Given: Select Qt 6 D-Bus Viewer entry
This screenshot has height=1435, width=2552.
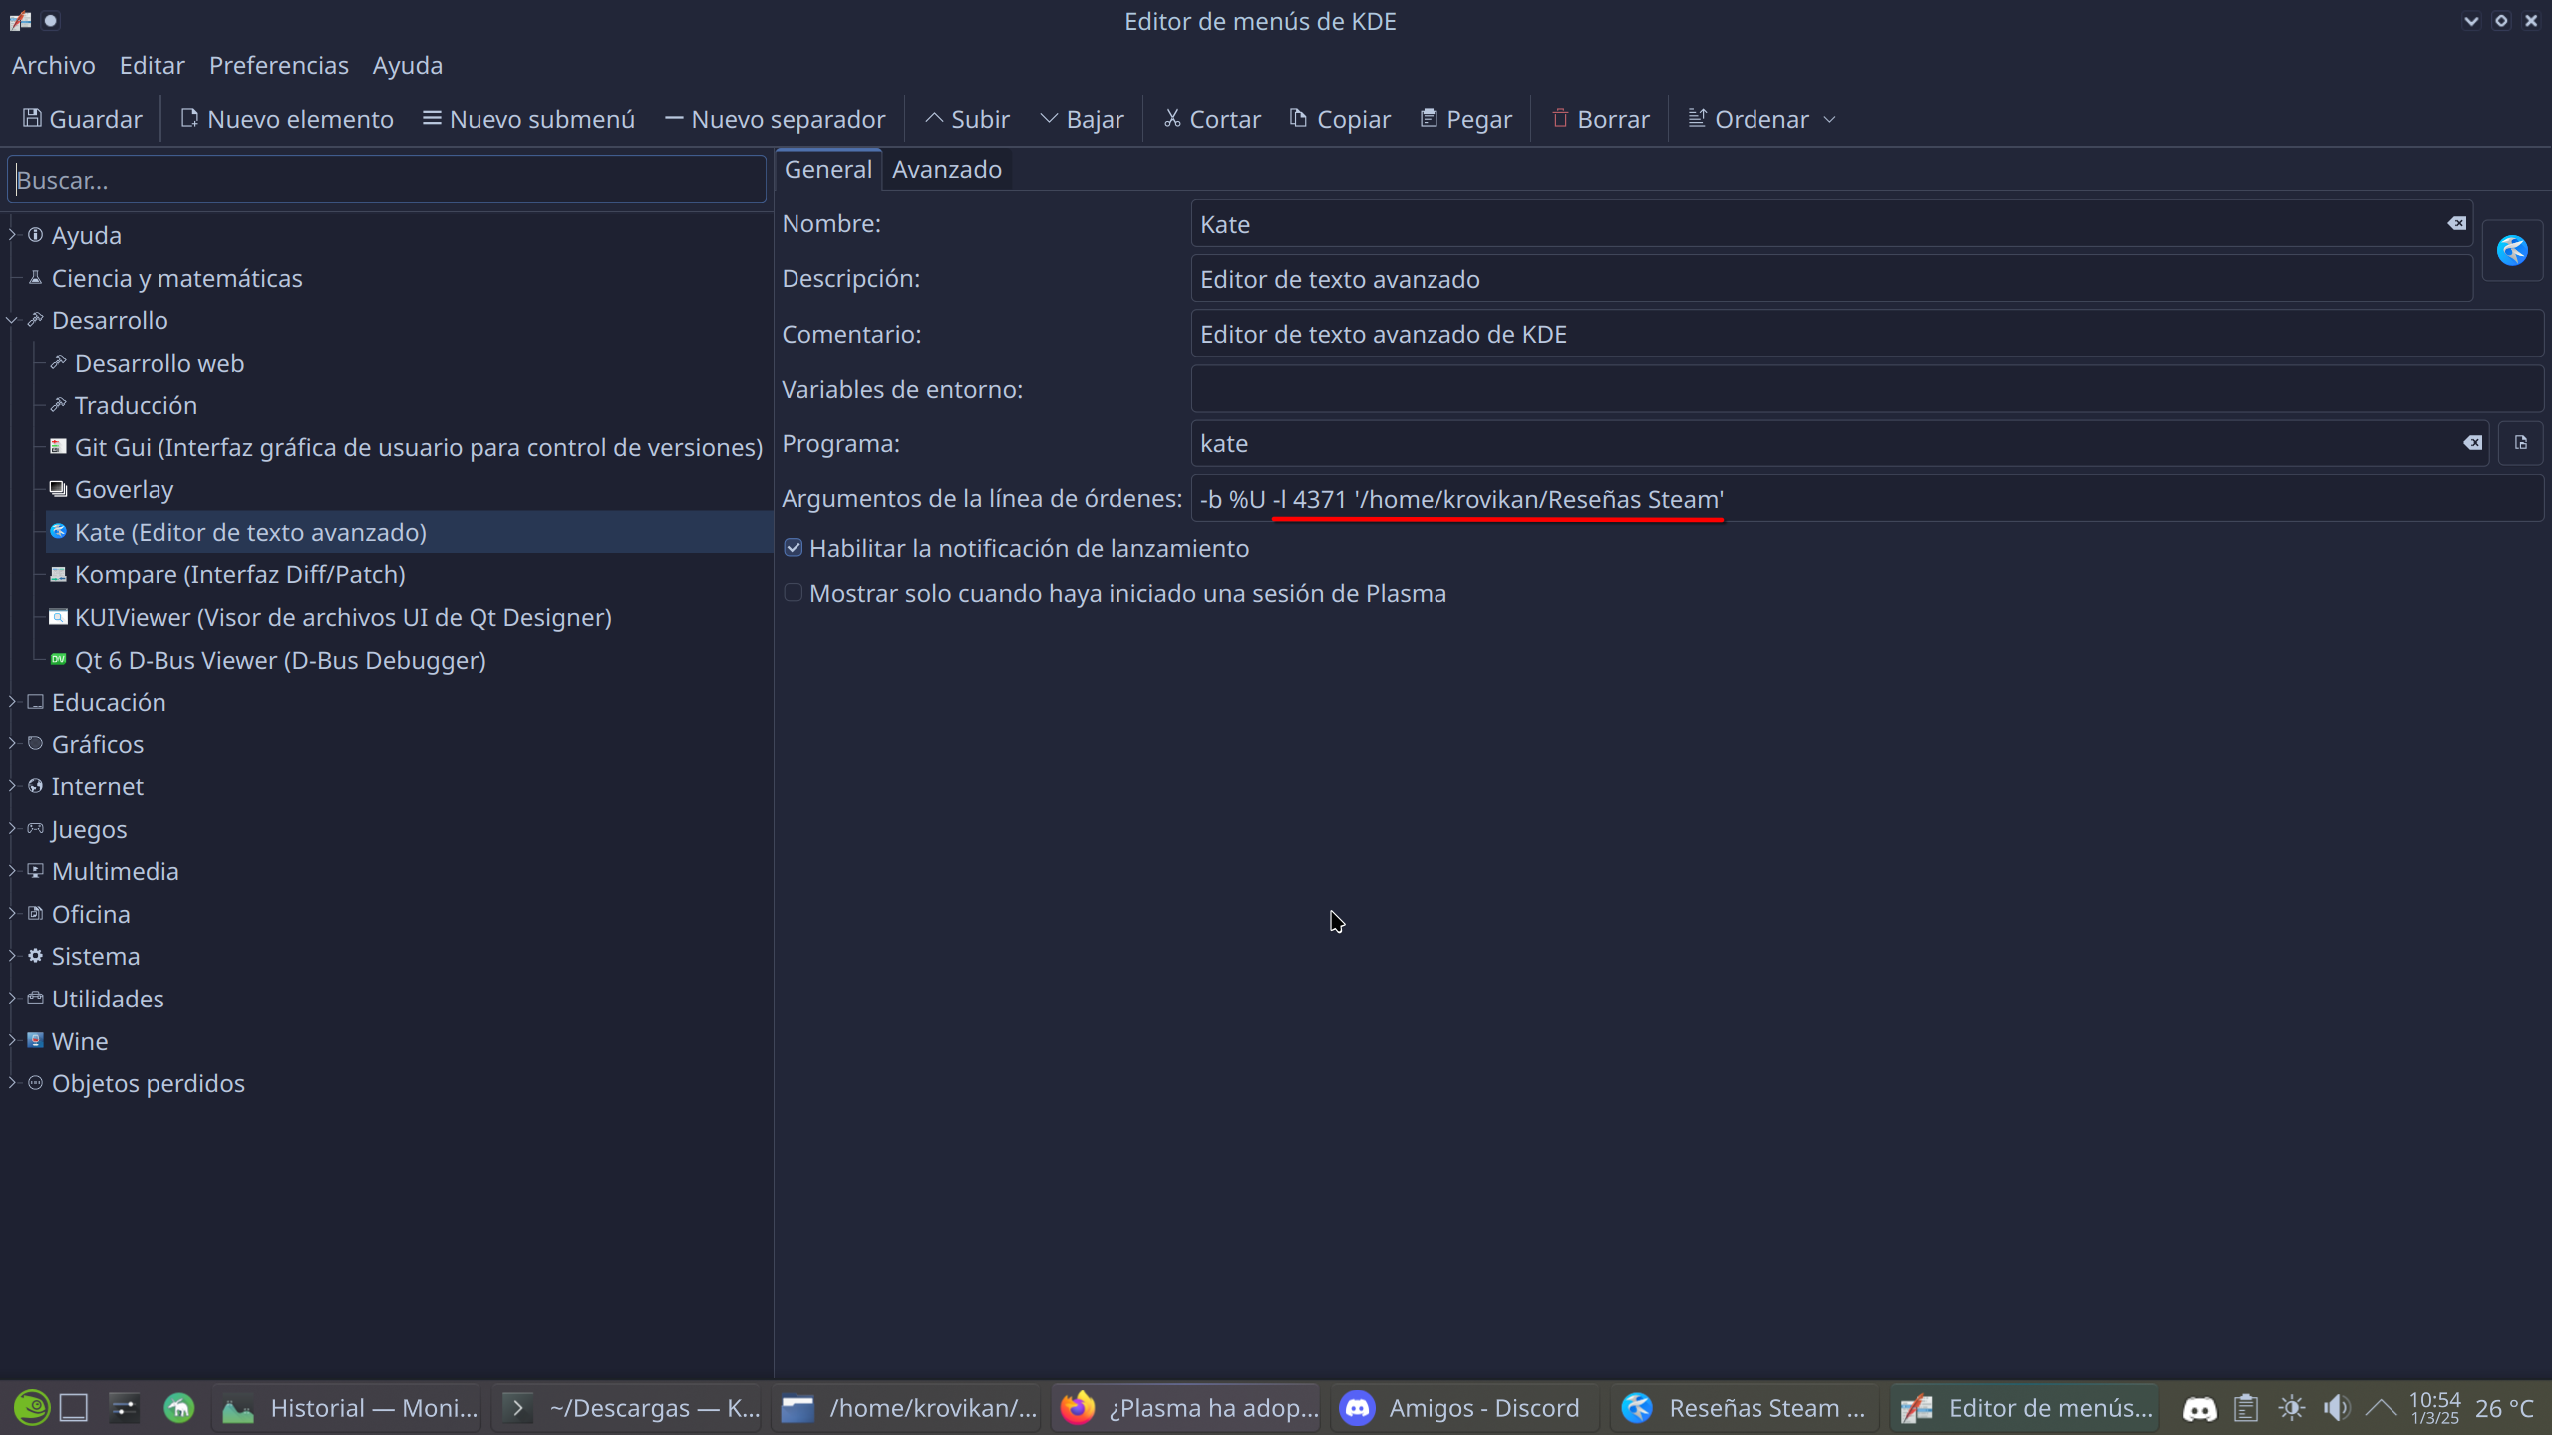Looking at the screenshot, I should 280,660.
